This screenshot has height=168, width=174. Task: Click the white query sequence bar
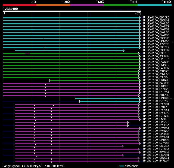pos(72,11)
